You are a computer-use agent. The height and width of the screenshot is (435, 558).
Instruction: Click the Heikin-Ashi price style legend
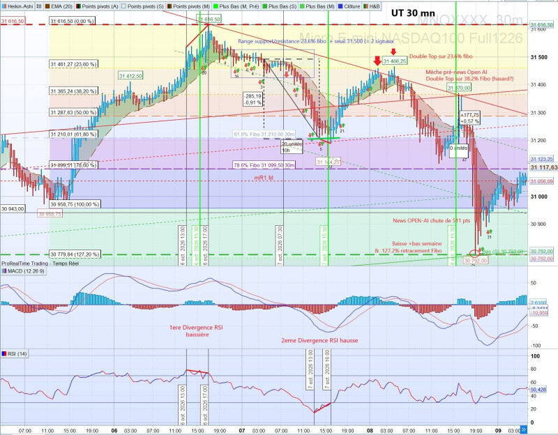click(18, 6)
